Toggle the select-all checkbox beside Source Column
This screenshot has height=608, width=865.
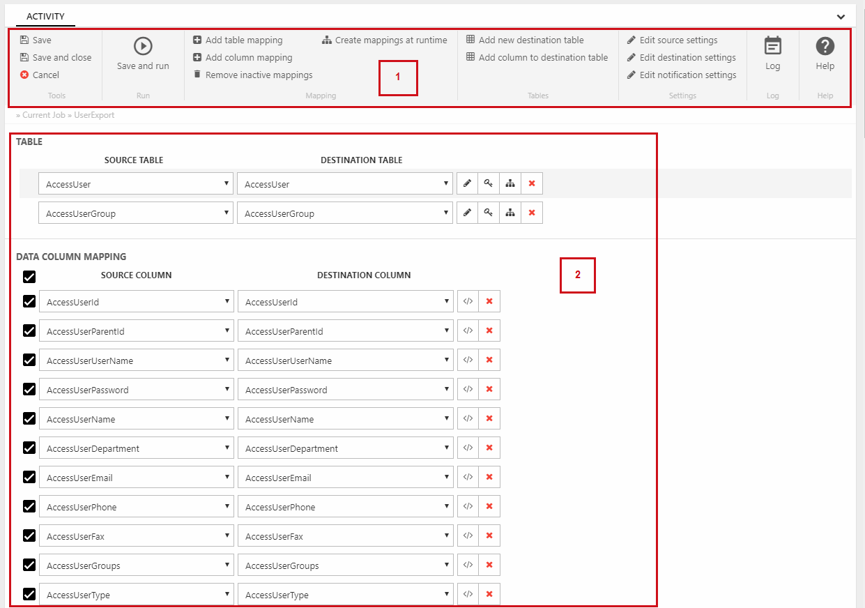(x=29, y=277)
